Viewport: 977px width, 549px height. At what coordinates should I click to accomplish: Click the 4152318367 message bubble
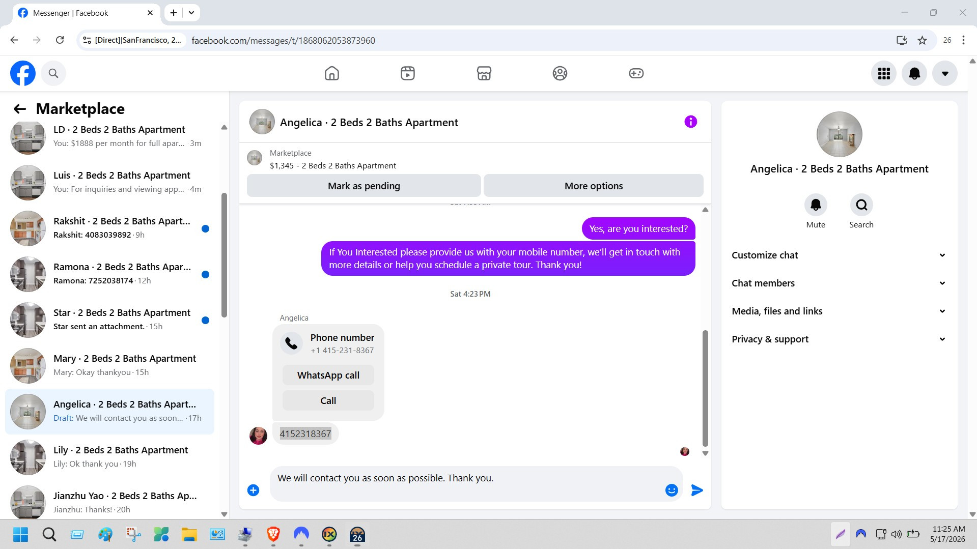[305, 434]
